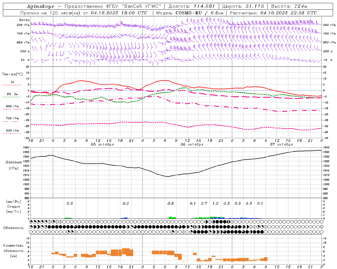Screen dimensions: 337x269
Task: Click the "Тем-ра(°C)" temperature panel label
Action: (x=12, y=74)
